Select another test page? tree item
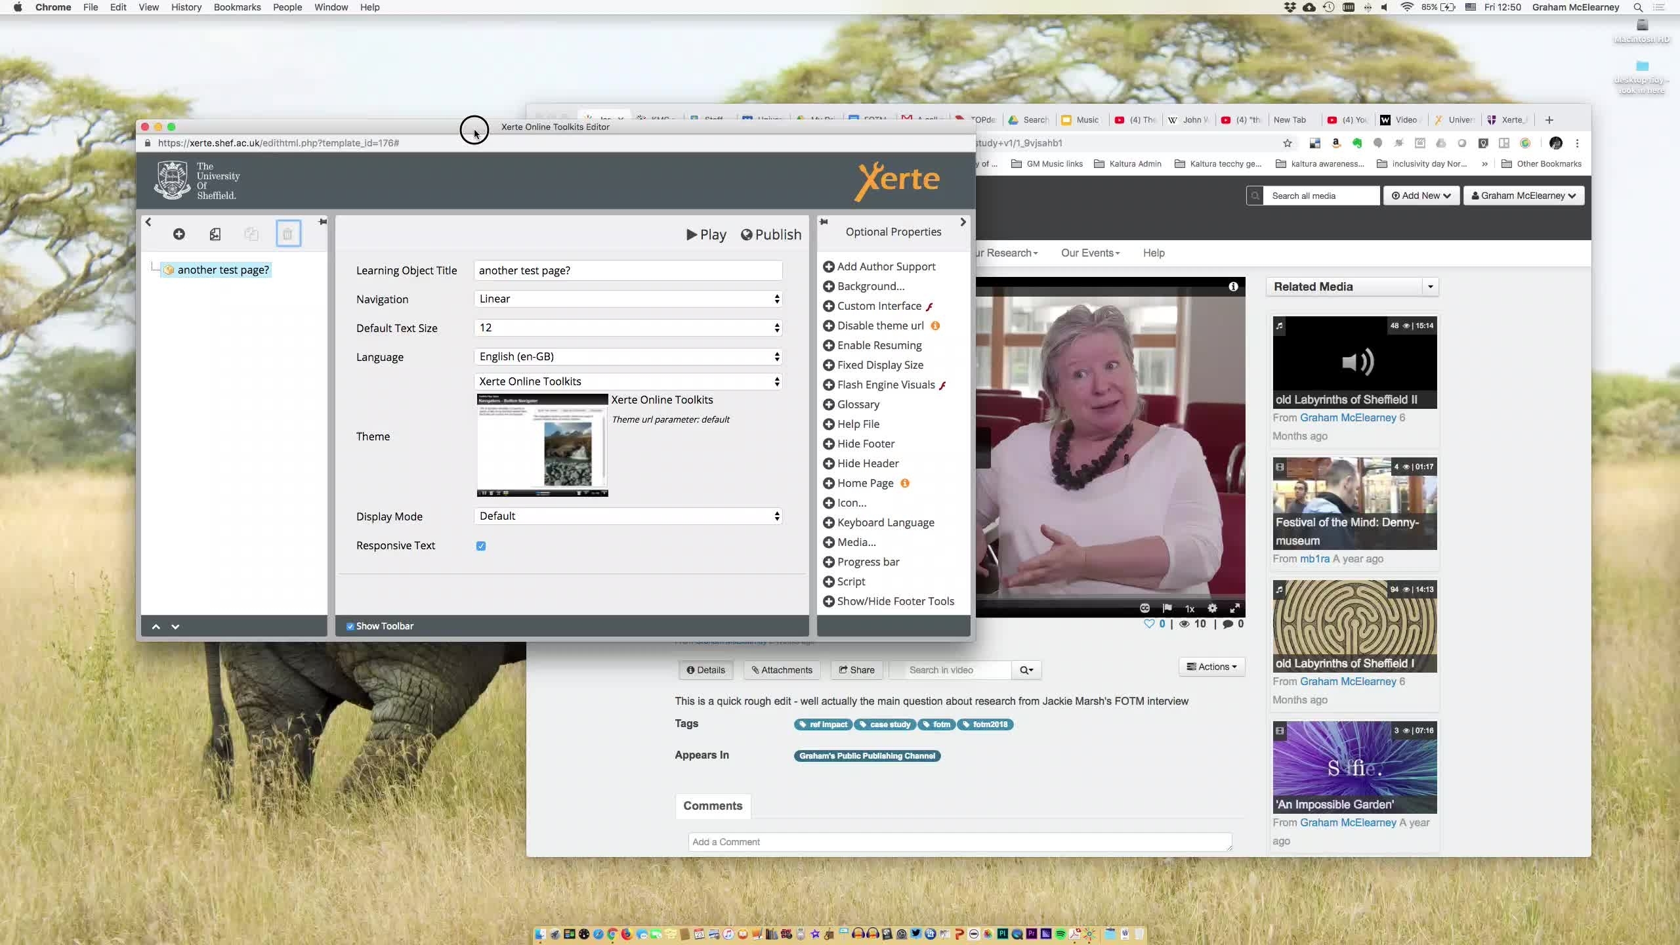The height and width of the screenshot is (945, 1680). (216, 270)
